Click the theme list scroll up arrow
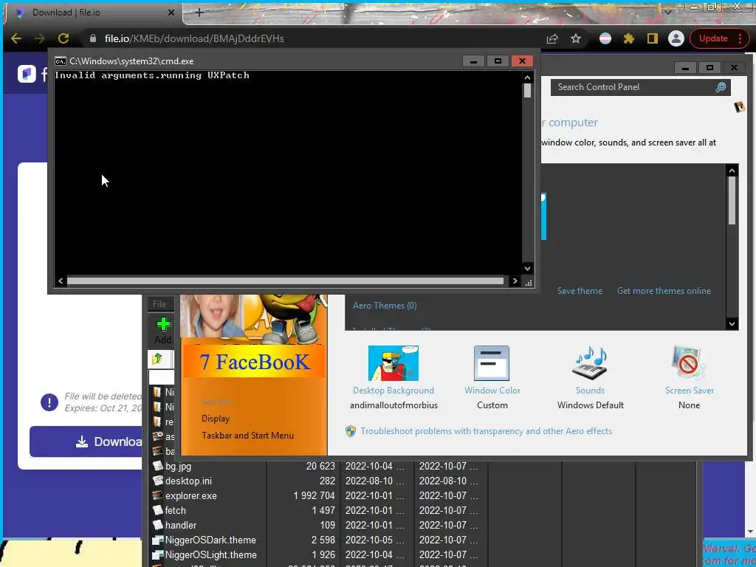 pos(732,171)
